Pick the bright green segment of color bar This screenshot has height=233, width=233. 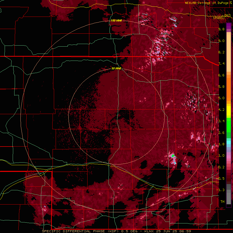pyautogui.click(x=229, y=125)
